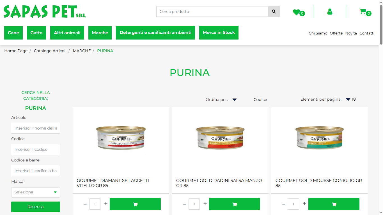This screenshot has width=383, height=215.
Task: Open the wishlist heart icon
Action: (x=296, y=12)
